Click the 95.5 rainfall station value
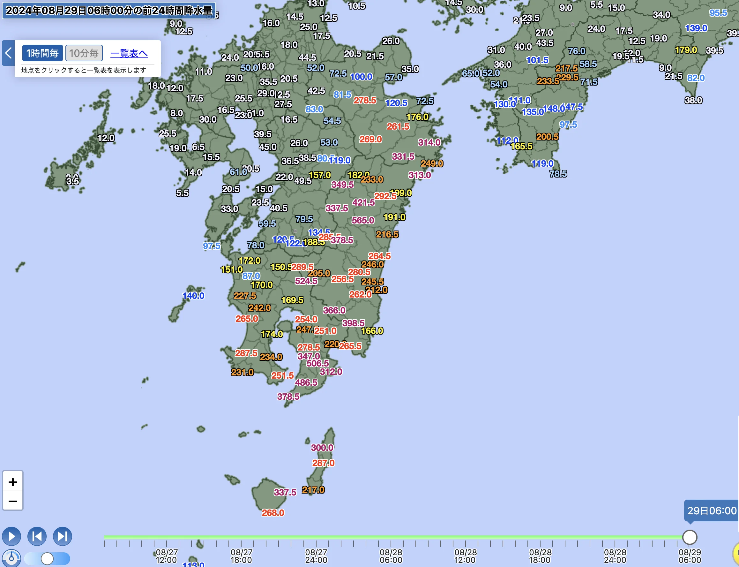The height and width of the screenshot is (567, 739). pos(718,13)
